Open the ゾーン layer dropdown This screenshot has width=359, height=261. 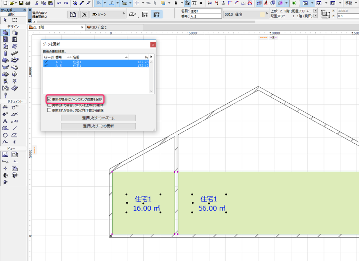pos(108,14)
